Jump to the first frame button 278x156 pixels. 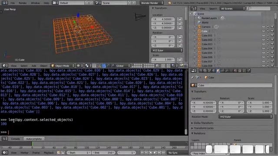click(x=142, y=153)
